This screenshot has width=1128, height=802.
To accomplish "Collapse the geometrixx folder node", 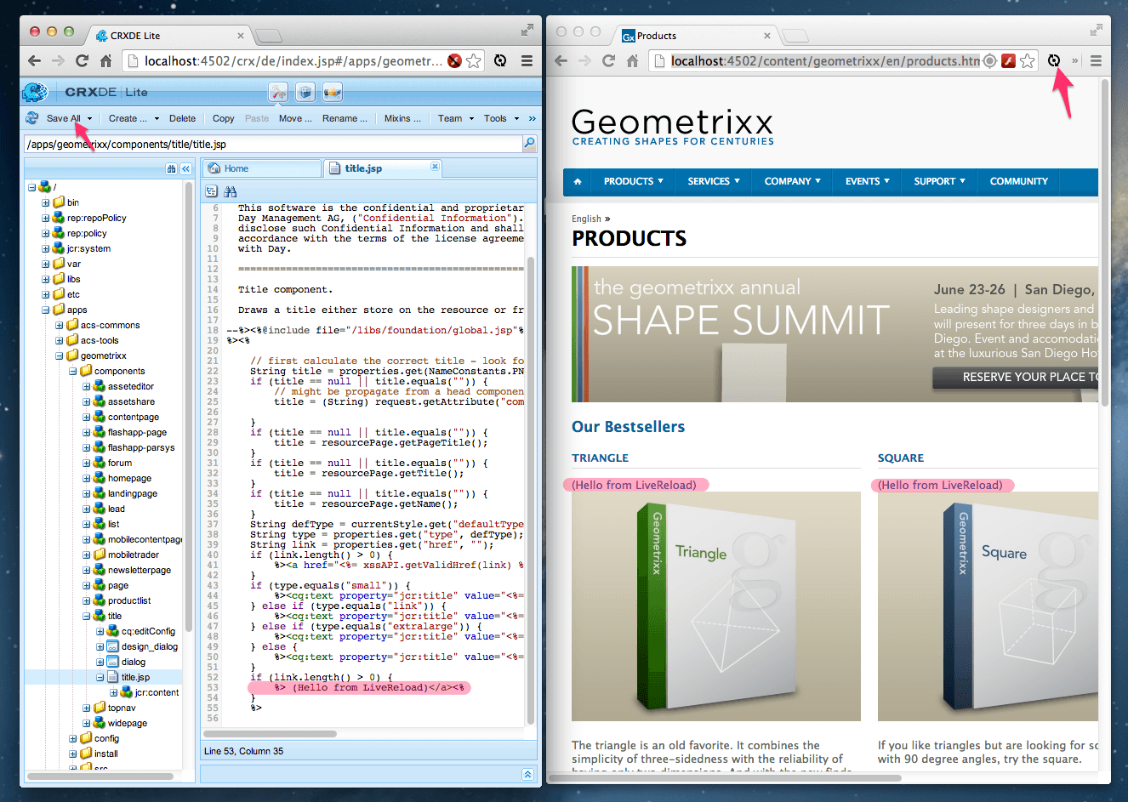I will 60,355.
